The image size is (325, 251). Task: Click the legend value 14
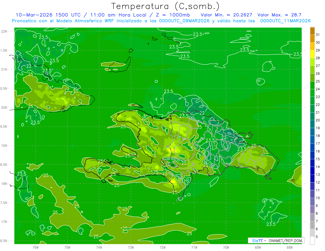[318, 167]
